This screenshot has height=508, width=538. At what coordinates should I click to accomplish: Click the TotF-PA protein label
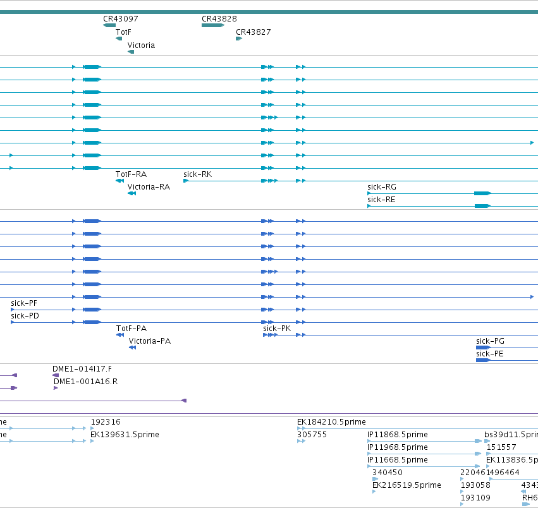(x=131, y=329)
